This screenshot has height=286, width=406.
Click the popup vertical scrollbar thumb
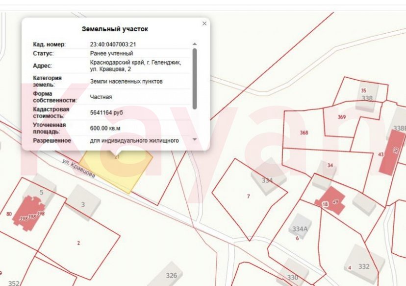[195, 79]
